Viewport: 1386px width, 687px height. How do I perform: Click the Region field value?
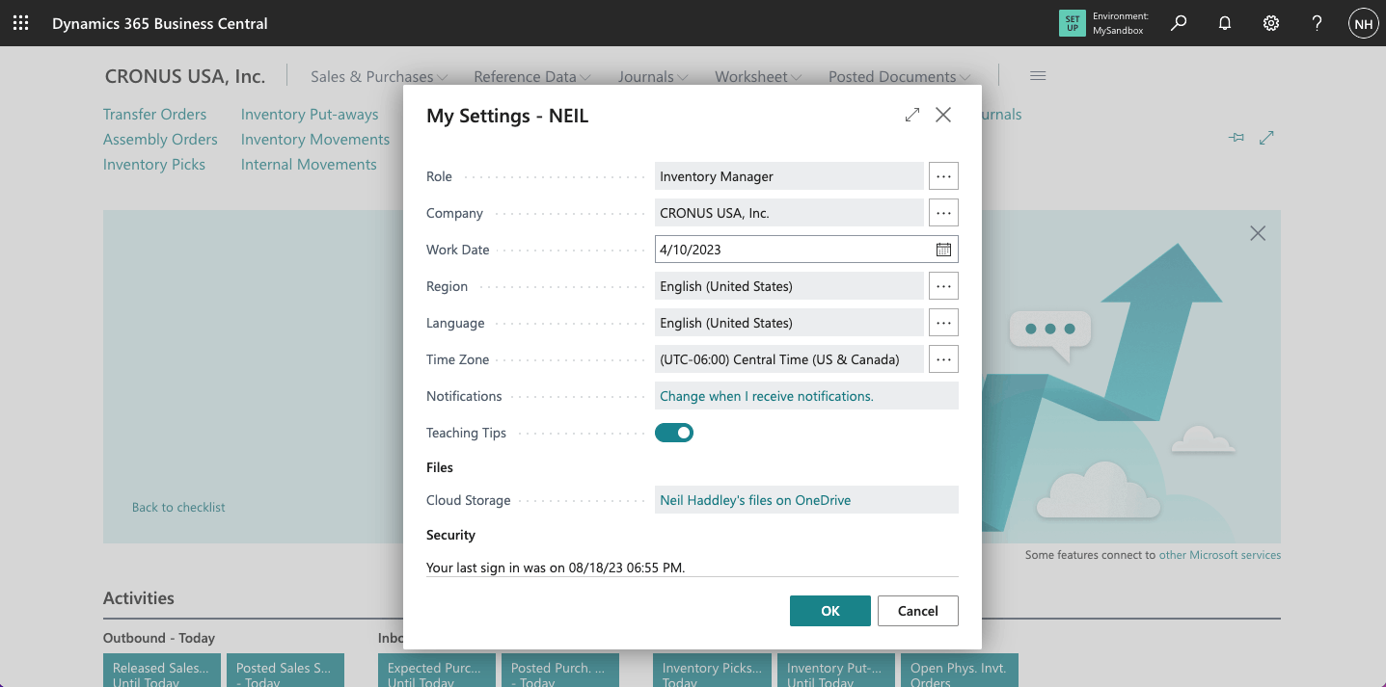789,286
